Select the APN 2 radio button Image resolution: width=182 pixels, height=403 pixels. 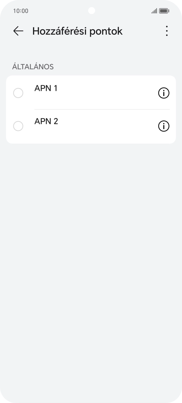tap(18, 126)
